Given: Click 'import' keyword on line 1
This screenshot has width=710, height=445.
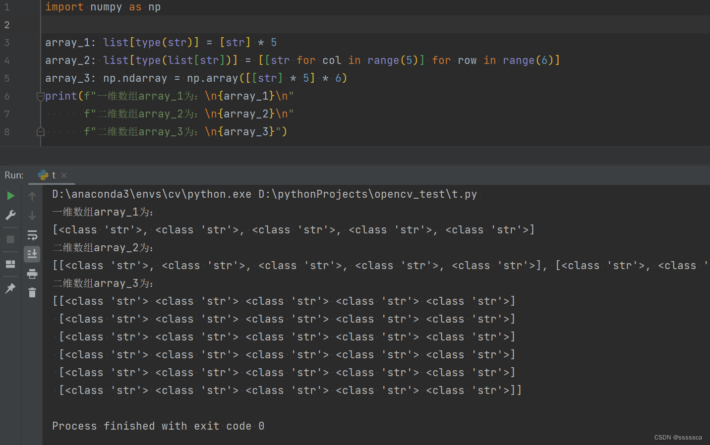Looking at the screenshot, I should point(64,7).
